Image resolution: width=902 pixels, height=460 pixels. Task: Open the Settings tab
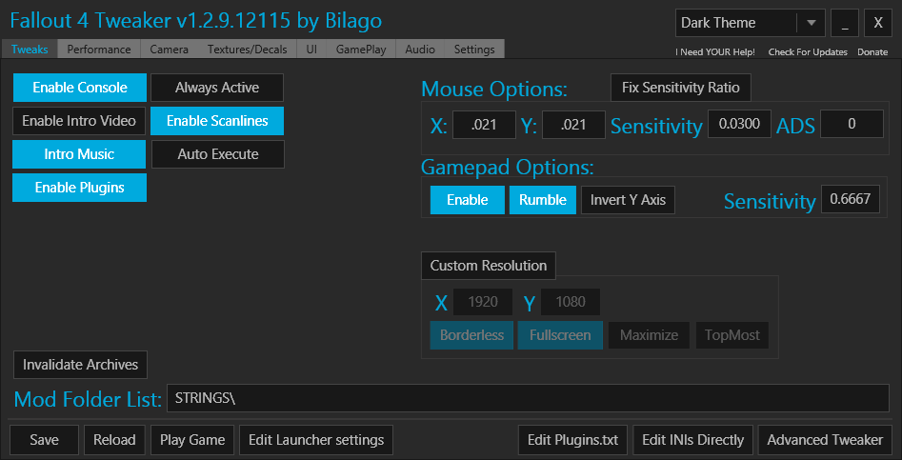pos(474,50)
